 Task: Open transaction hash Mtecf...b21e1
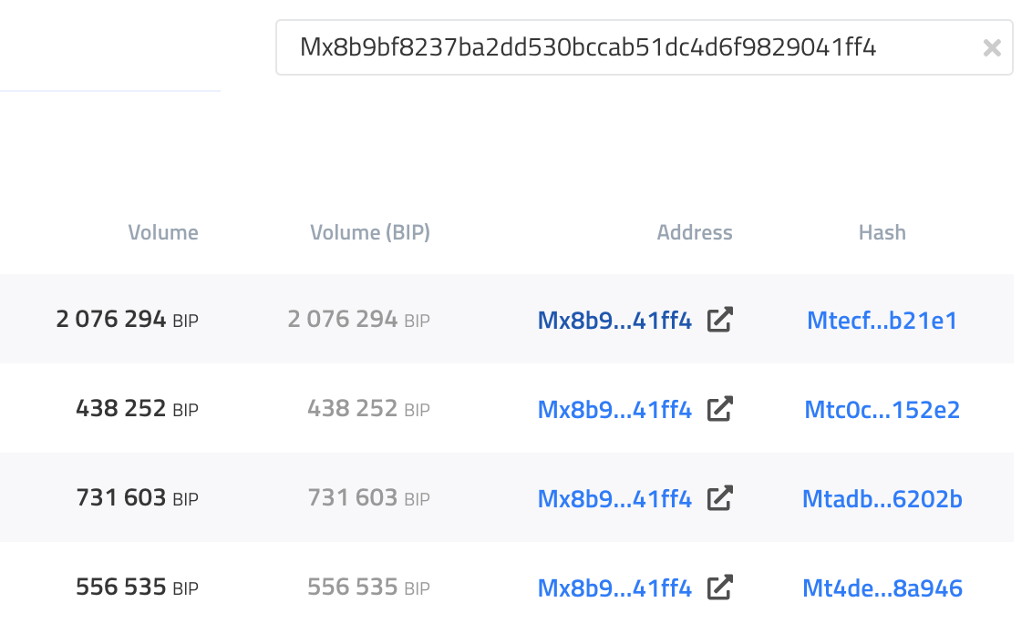tap(882, 320)
